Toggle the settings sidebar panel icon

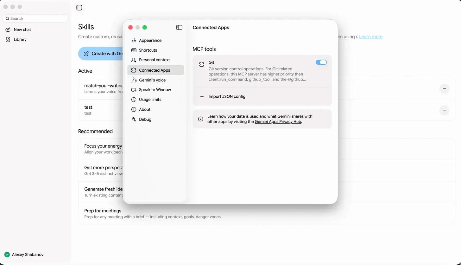pos(179,28)
